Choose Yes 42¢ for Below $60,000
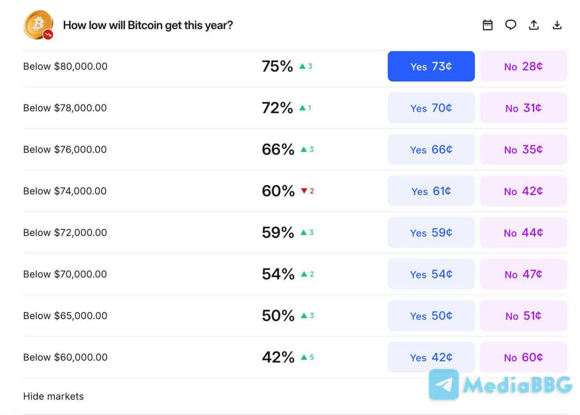Viewport: 580px width, 415px height. tap(431, 358)
